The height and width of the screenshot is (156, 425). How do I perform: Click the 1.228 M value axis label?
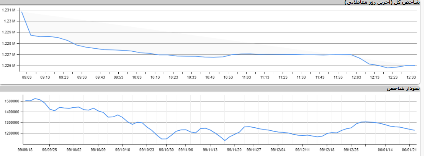[9, 43]
